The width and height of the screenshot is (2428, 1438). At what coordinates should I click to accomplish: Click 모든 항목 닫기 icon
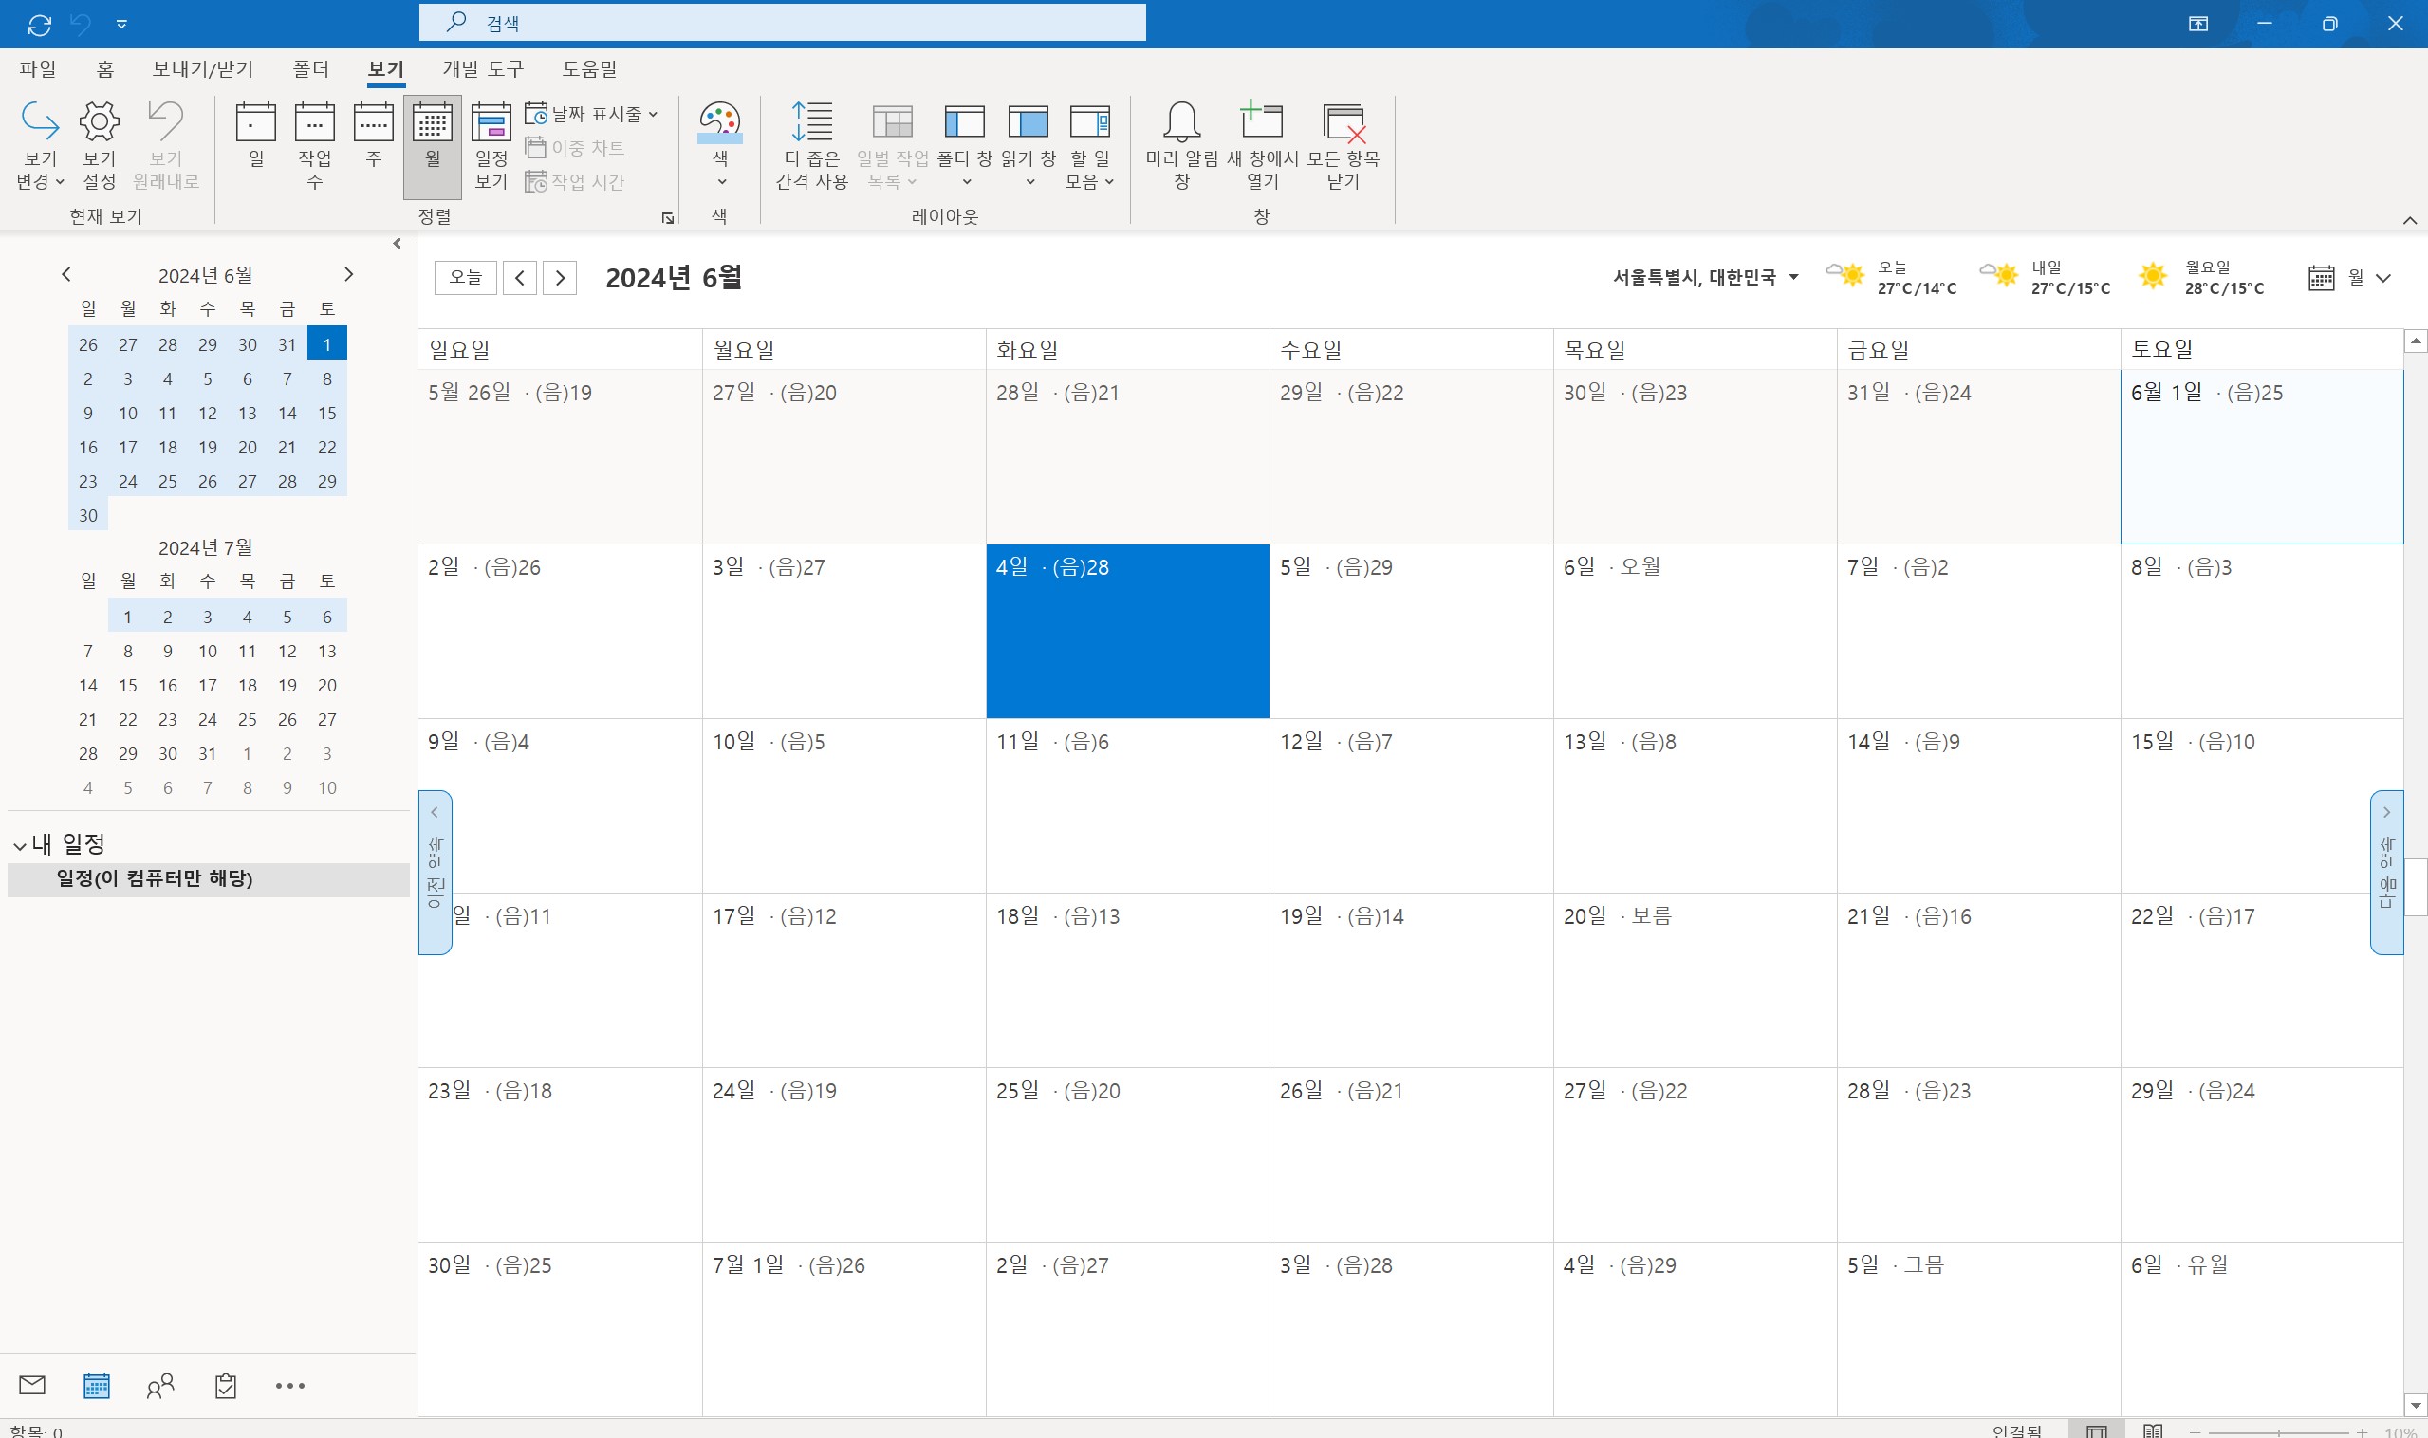[x=1344, y=145]
